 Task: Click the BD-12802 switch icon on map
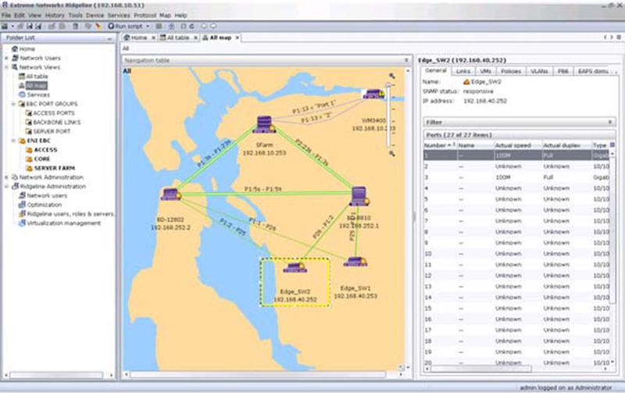click(171, 195)
